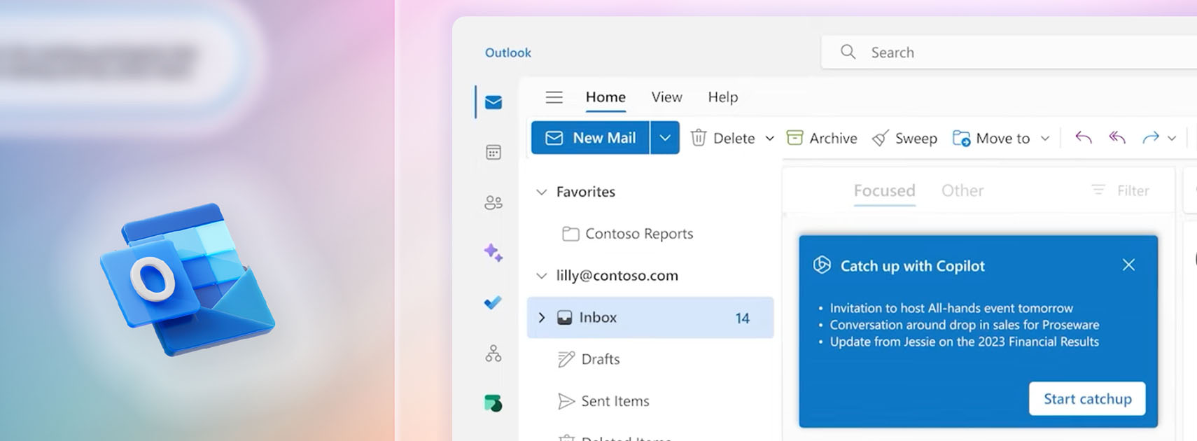The image size is (1197, 441).
Task: Select the Inbox folder
Action: [x=650, y=318]
